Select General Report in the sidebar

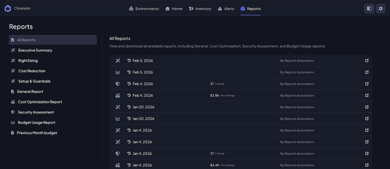tap(30, 92)
